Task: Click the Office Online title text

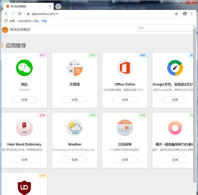Action: pyautogui.click(x=125, y=84)
